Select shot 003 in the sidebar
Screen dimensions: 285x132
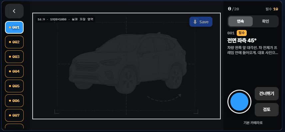14,57
